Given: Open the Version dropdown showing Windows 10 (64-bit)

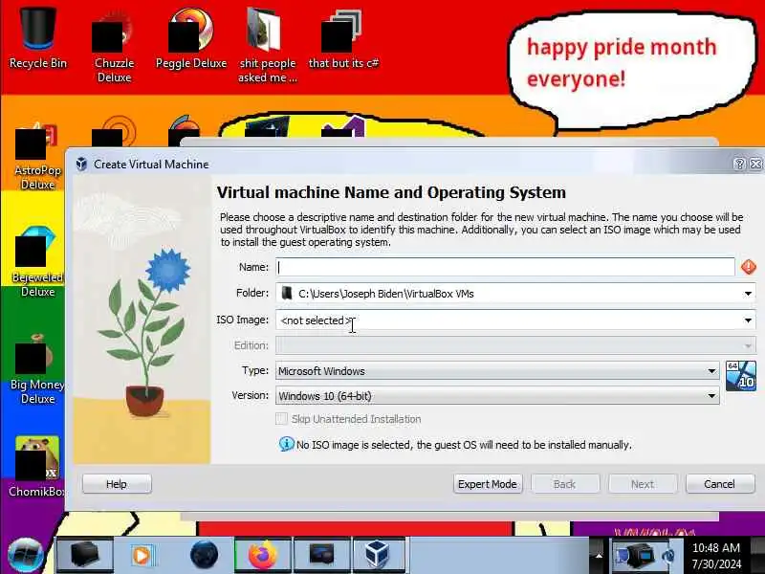Looking at the screenshot, I should [x=497, y=396].
